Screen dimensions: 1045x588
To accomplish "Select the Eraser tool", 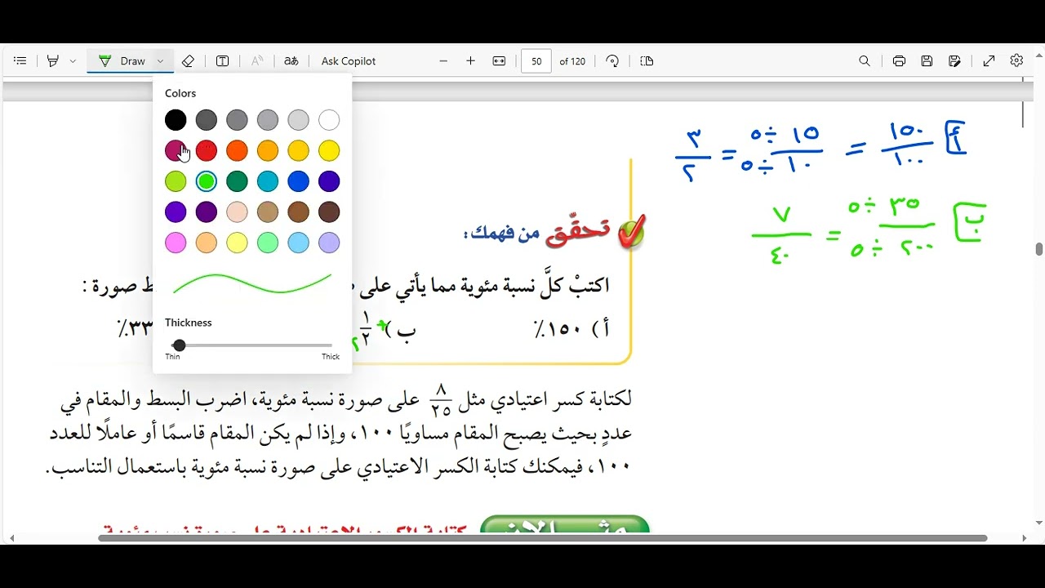I will point(188,61).
